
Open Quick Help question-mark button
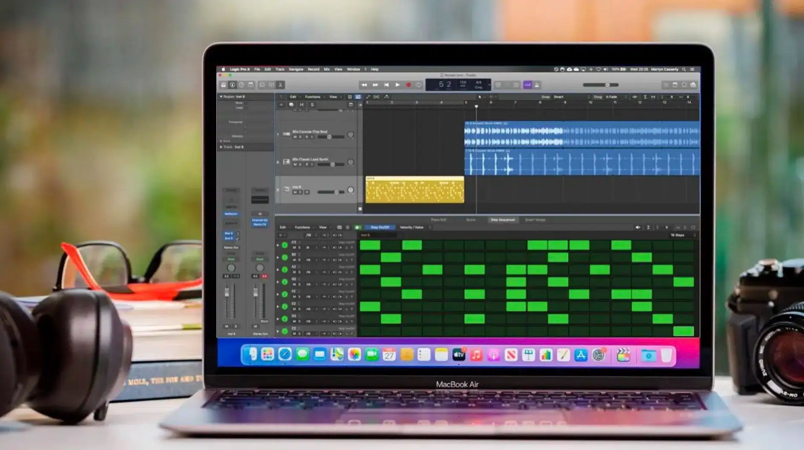(242, 85)
